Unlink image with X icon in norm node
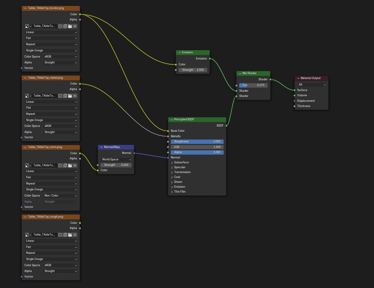 tap(75, 165)
